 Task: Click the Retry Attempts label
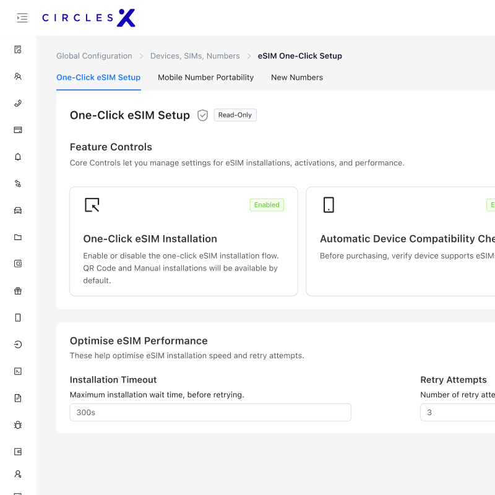tap(454, 380)
